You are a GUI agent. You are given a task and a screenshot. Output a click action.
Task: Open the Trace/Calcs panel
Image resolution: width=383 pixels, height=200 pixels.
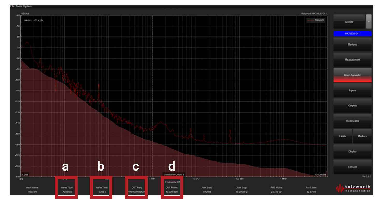[352, 121]
